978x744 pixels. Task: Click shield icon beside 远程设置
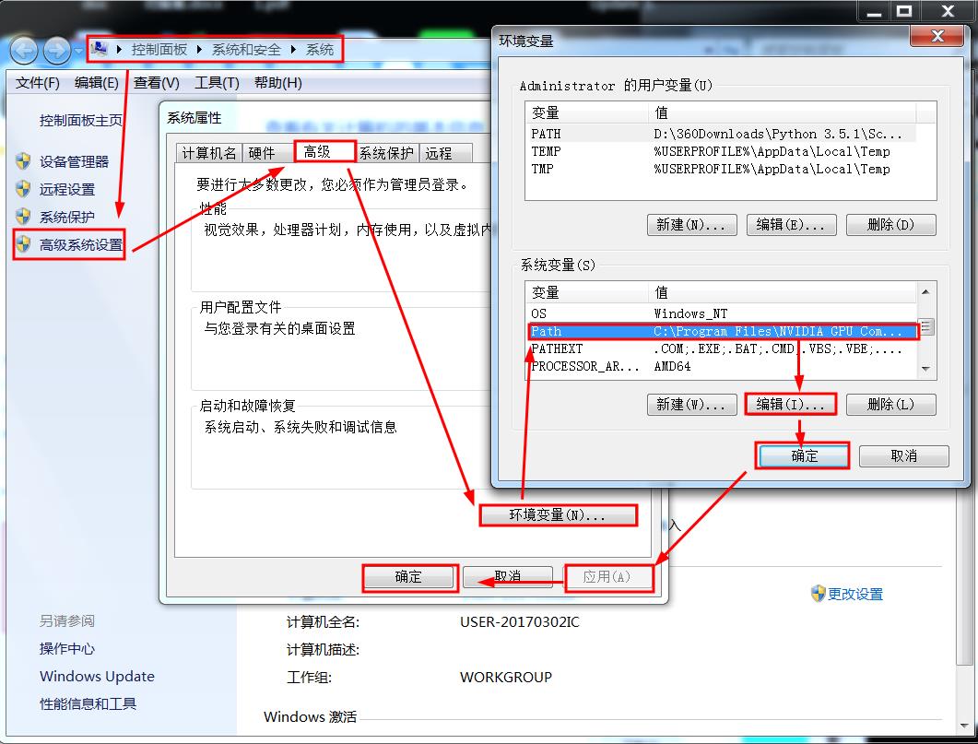(x=23, y=189)
